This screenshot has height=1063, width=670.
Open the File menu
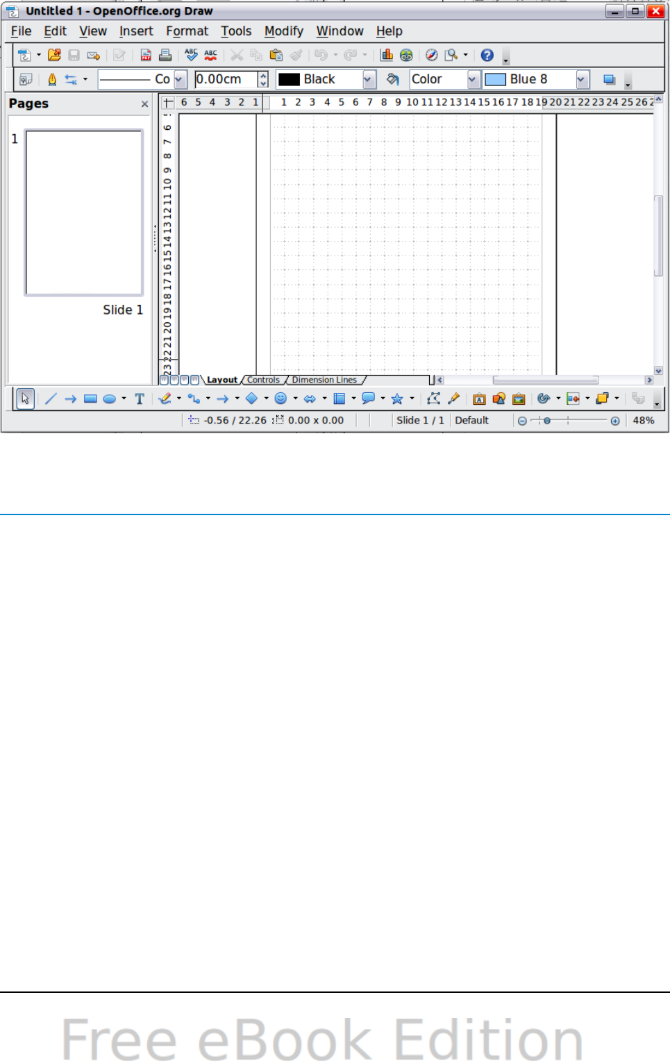(21, 31)
